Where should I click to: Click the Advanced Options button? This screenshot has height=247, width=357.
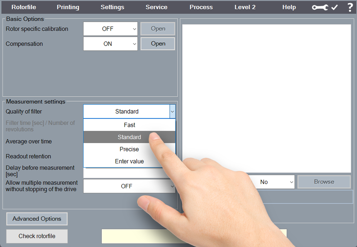coord(37,219)
